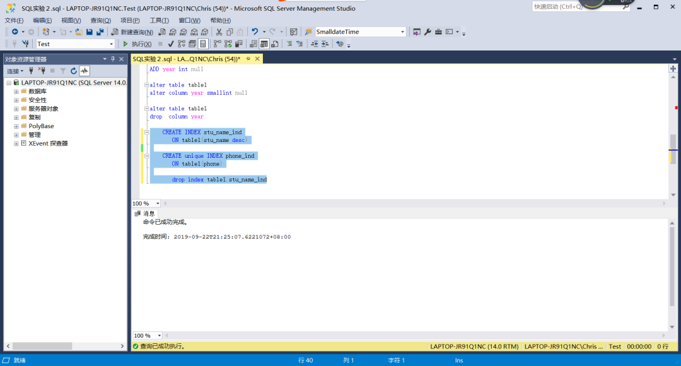Screen dimensions: 681x366
Task: Open the 查询(Q) menu
Action: point(100,20)
